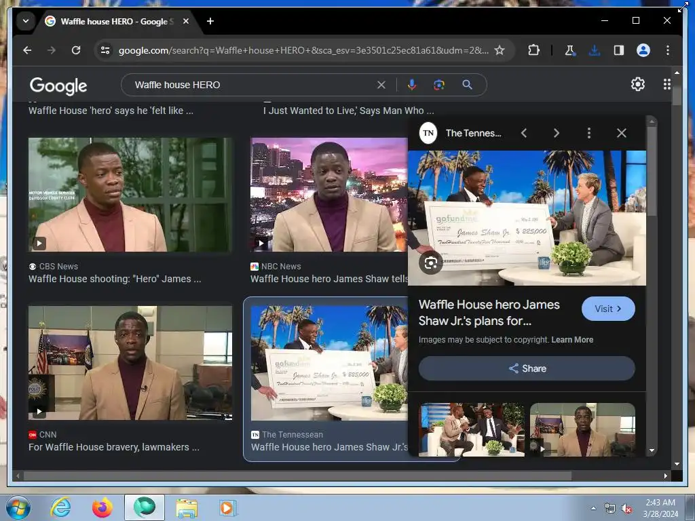
Task: Reload the current page
Action: (x=76, y=50)
